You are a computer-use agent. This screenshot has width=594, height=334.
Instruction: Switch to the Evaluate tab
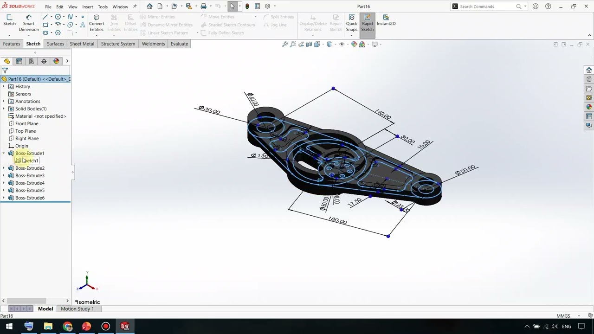click(179, 44)
